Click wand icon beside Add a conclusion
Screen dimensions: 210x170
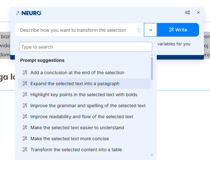pos(25,73)
